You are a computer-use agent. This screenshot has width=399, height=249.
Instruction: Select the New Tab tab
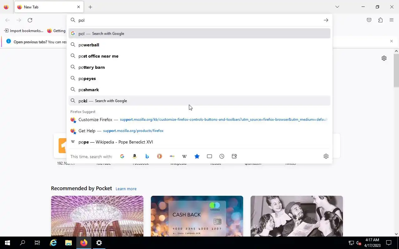[x=49, y=7]
